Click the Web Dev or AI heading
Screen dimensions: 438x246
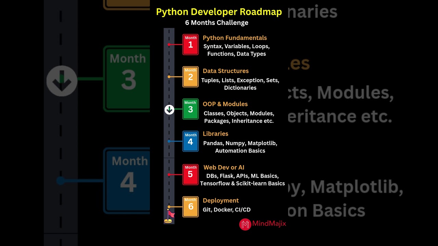[x=224, y=167]
